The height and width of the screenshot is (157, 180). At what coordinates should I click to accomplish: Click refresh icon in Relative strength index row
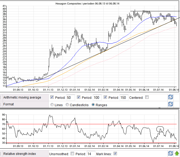coord(170,154)
